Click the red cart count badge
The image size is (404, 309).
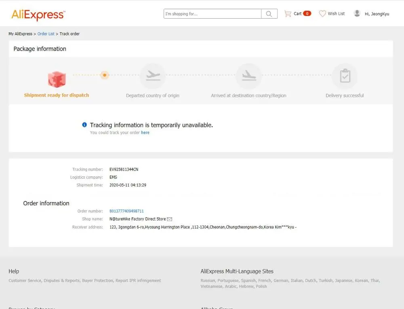(x=307, y=13)
